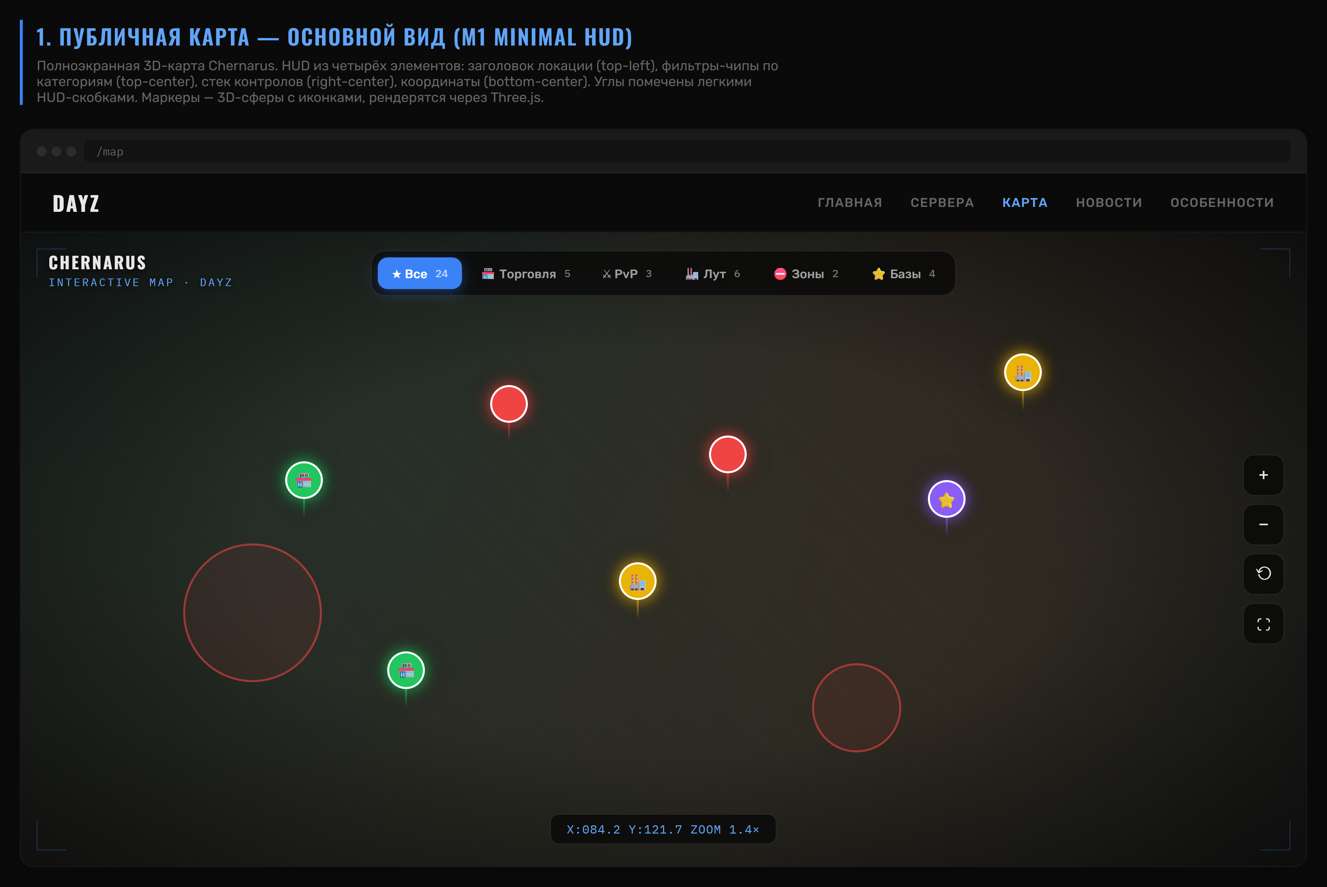Open the НОВОСТИ nav item
The width and height of the screenshot is (1327, 887).
tap(1108, 203)
